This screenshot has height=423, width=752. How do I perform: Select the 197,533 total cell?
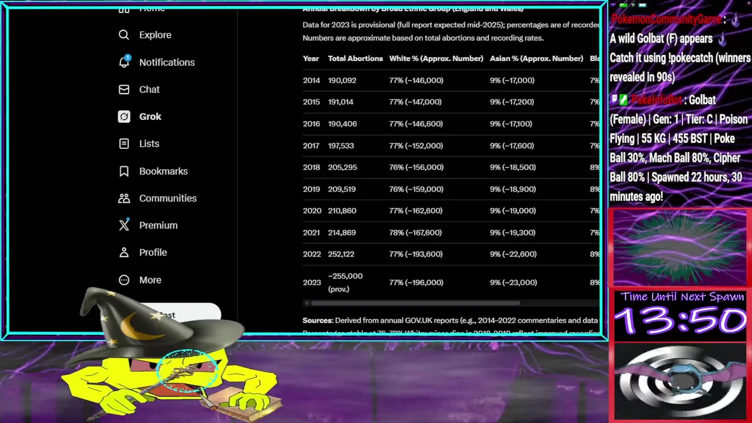[x=341, y=146]
